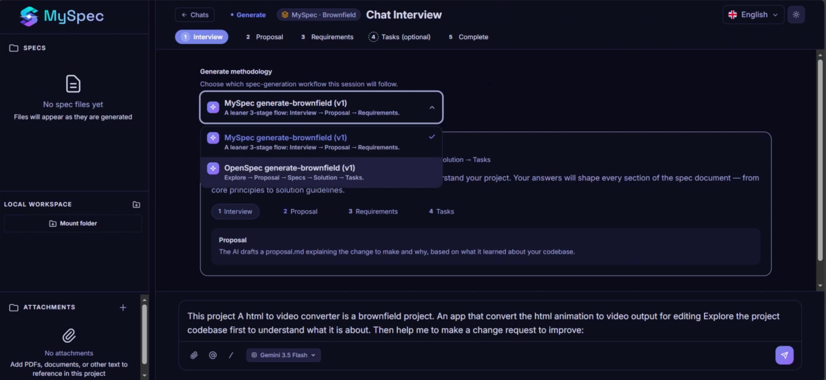Toggle the light/dark theme sun icon
The image size is (826, 380).
point(796,14)
